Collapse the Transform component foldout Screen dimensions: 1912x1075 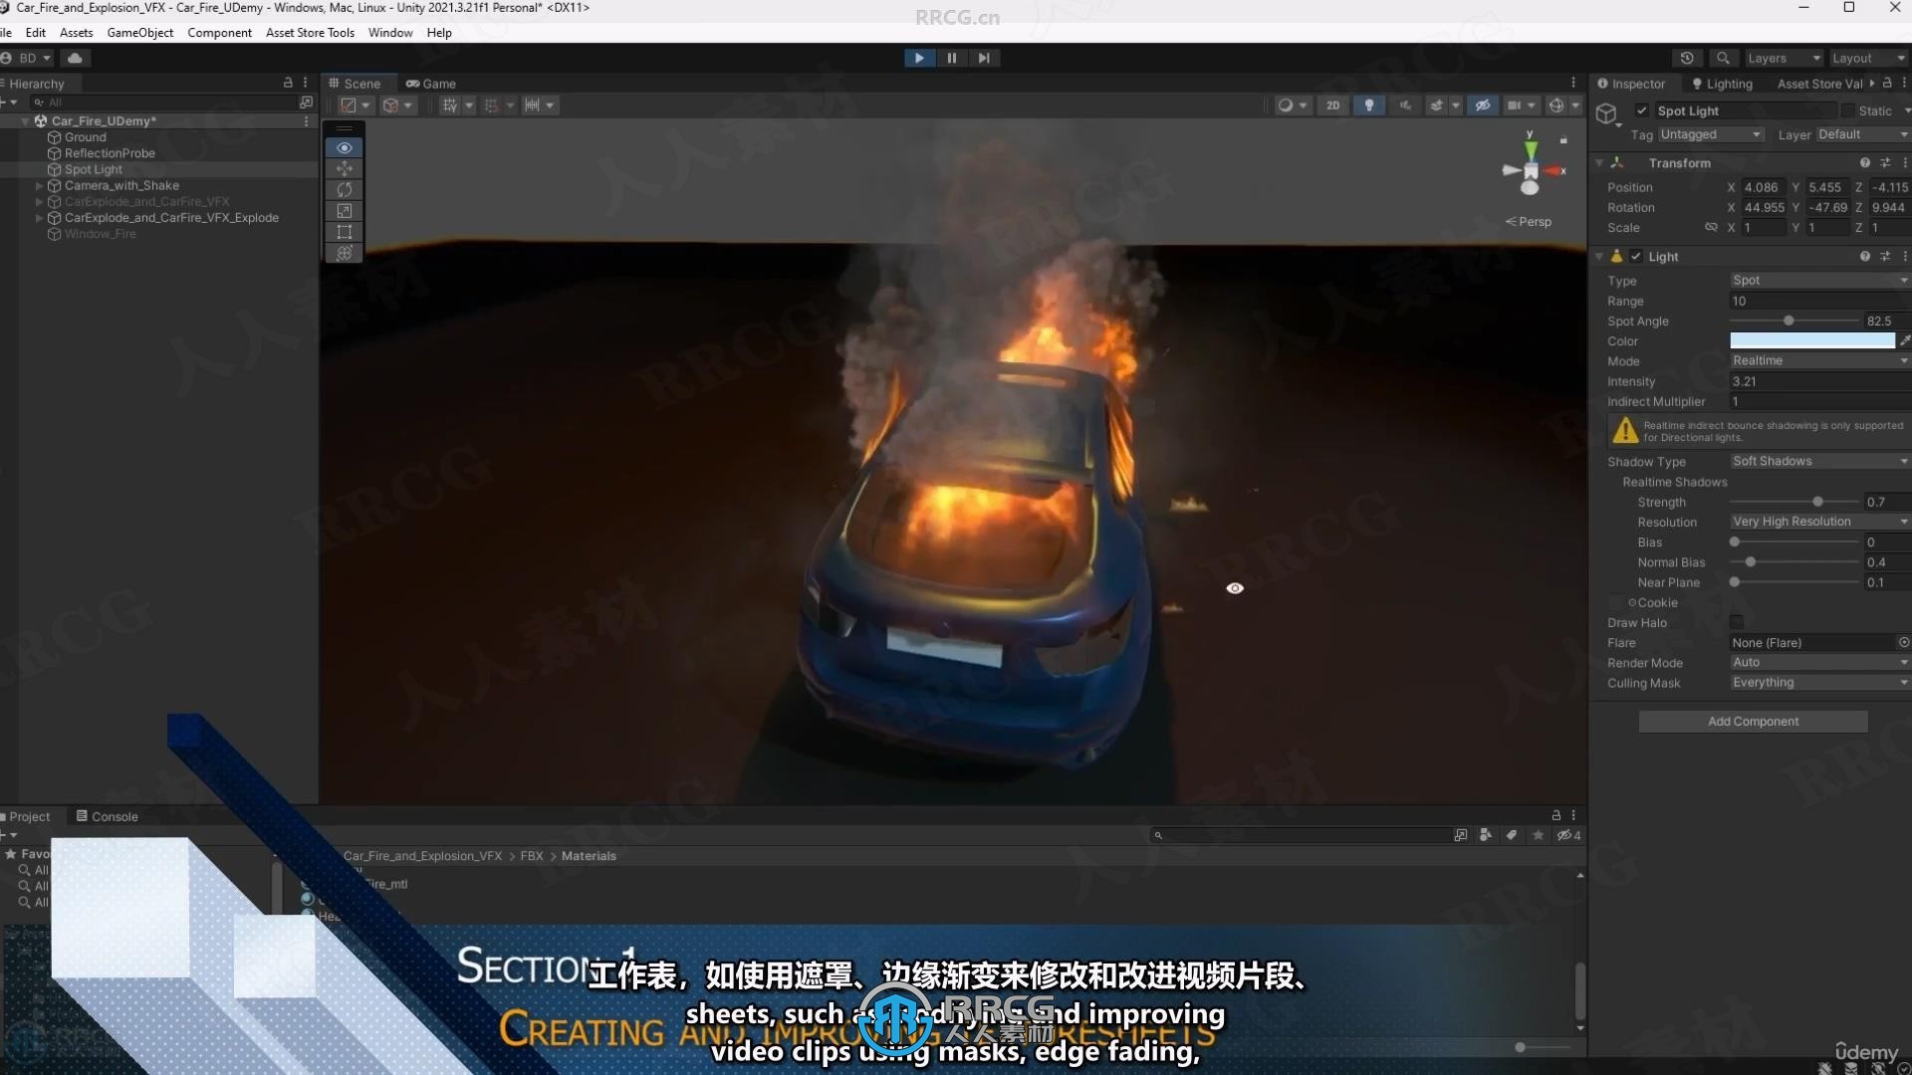pos(1599,162)
